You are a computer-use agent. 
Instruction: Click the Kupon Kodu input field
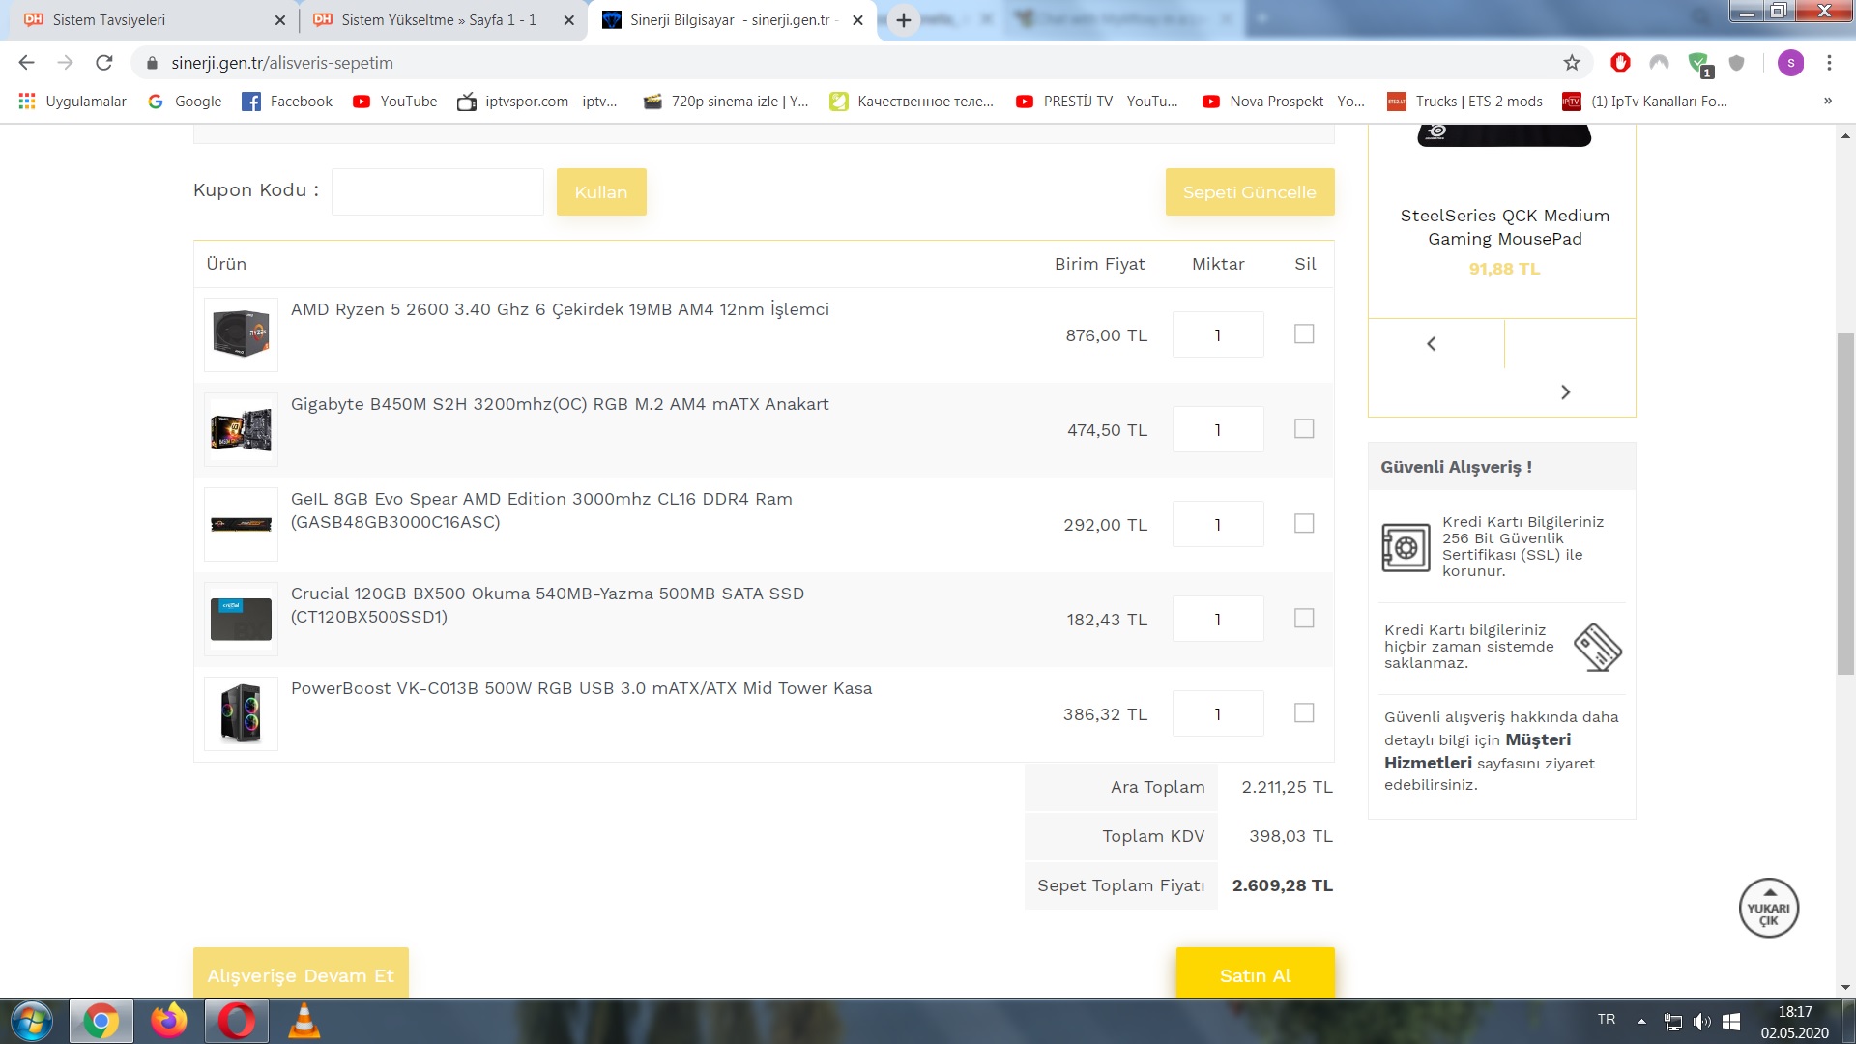(x=438, y=191)
